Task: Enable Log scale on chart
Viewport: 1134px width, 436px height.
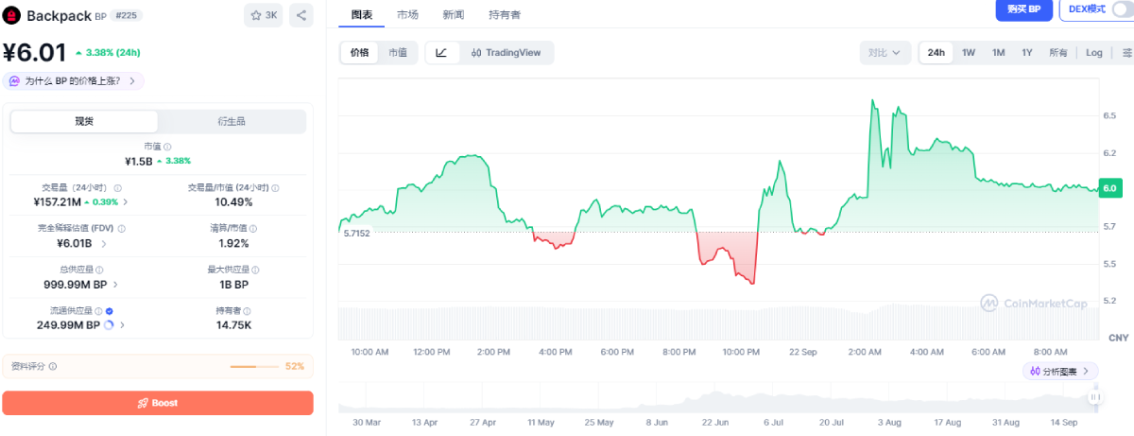Action: 1094,53
